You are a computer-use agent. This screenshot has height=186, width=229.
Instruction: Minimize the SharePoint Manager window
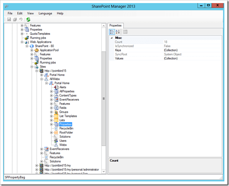tap(201, 5)
